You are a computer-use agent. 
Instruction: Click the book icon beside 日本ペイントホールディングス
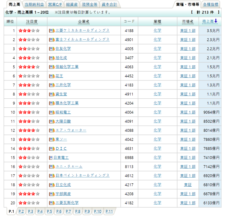tap(52, 176)
